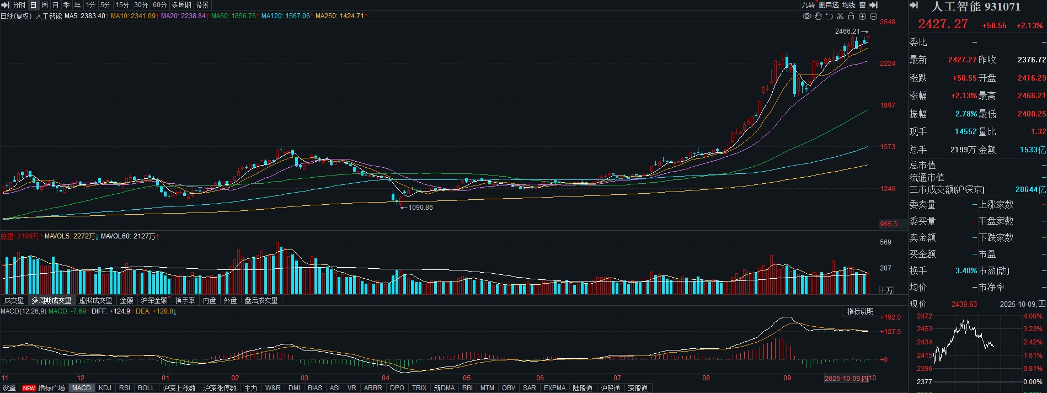Switch to 60分 chart period

160,5
